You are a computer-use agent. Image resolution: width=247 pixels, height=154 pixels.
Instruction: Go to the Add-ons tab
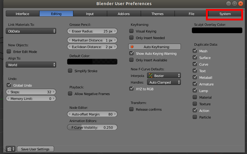pyautogui.click(x=124, y=14)
